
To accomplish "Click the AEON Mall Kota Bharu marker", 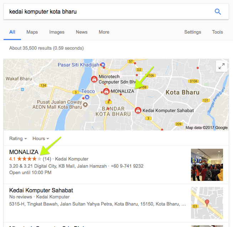I will (x=85, y=104).
